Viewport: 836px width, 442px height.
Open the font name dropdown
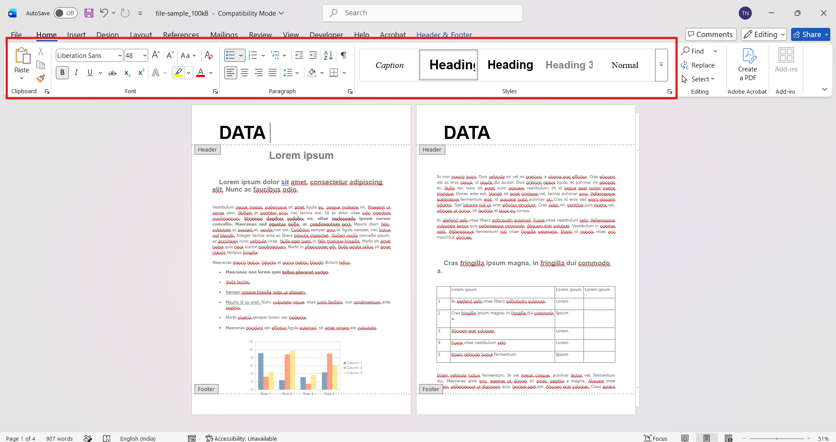(x=120, y=55)
